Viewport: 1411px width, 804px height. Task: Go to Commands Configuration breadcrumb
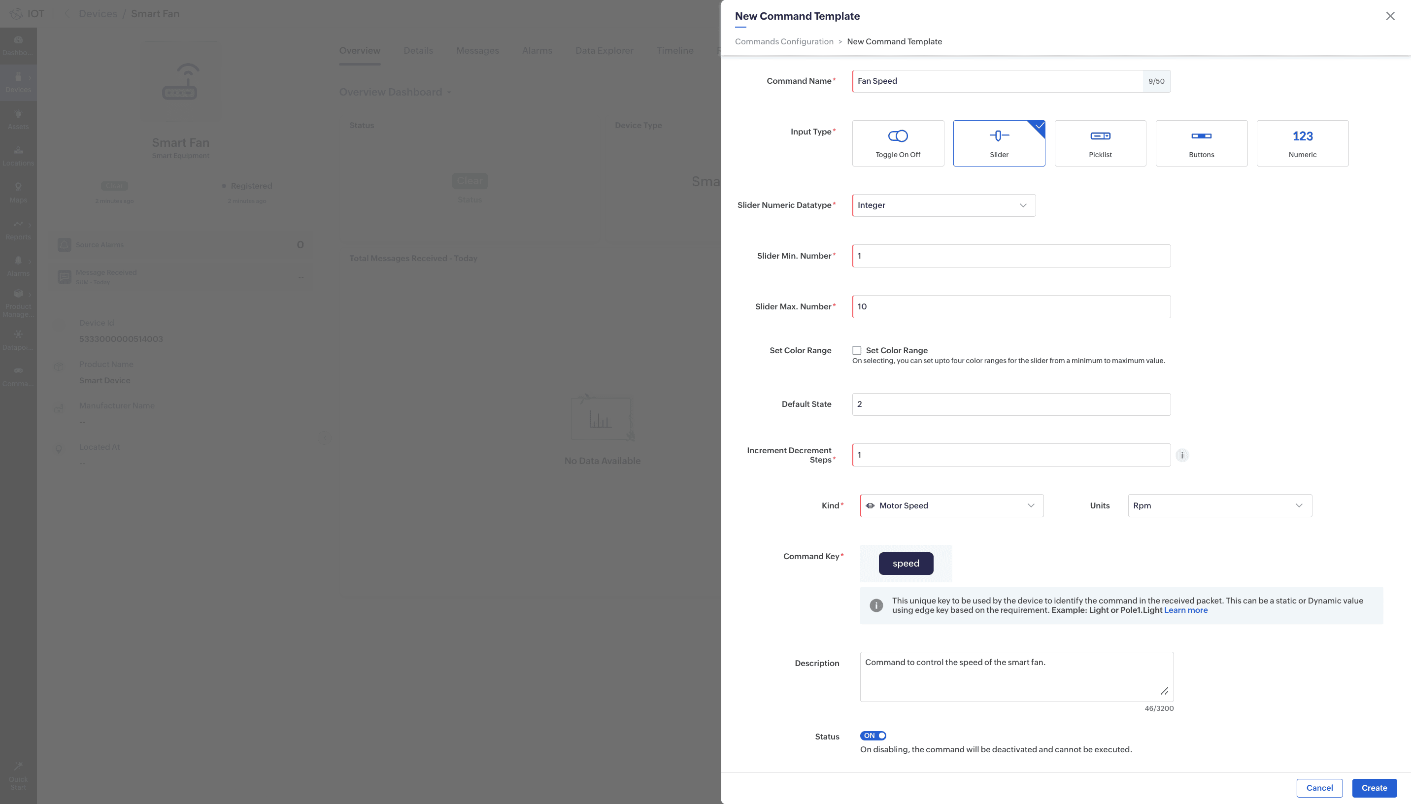(x=783, y=41)
